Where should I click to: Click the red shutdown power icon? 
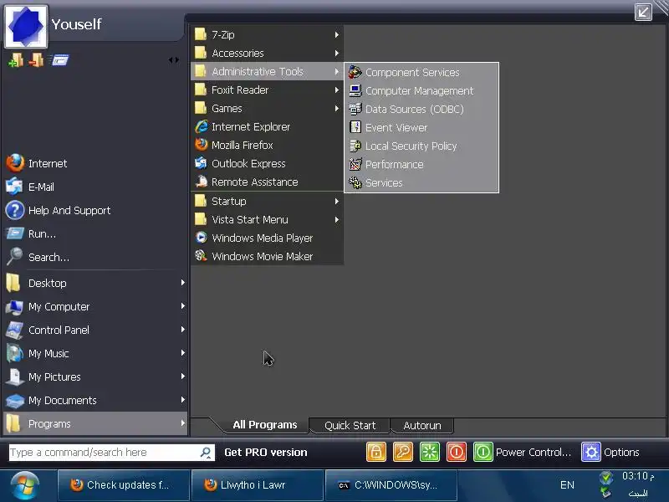456,452
